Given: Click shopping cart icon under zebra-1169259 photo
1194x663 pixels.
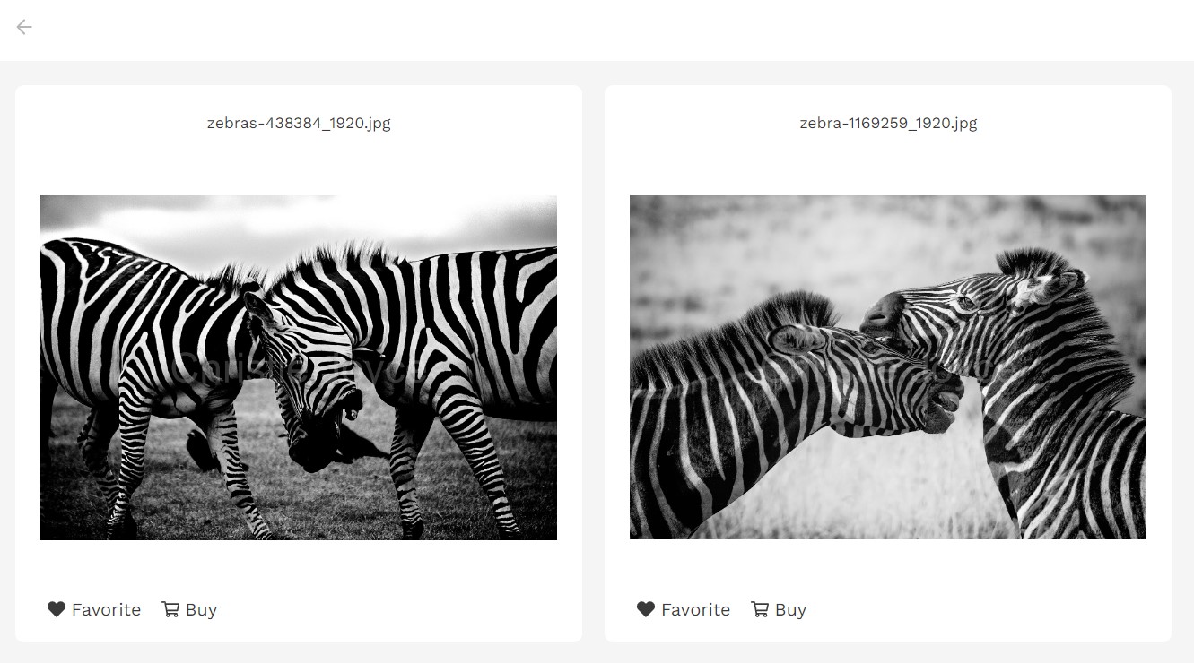Looking at the screenshot, I should tap(760, 609).
